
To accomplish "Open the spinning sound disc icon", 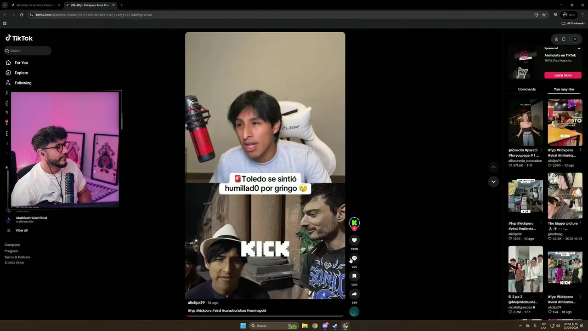I will click(354, 312).
